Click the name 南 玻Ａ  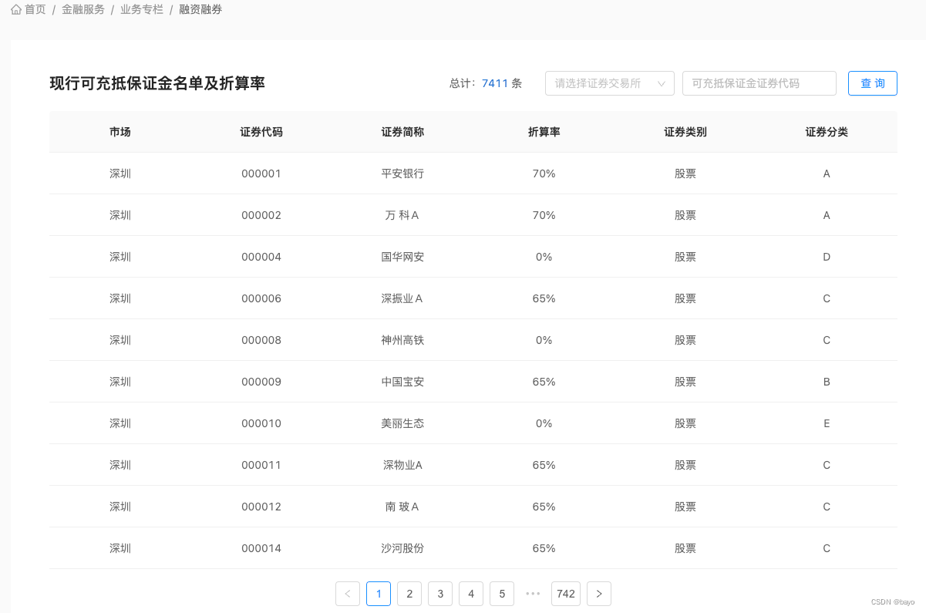pyautogui.click(x=402, y=507)
